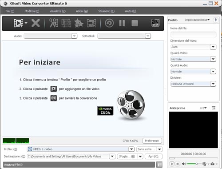The height and width of the screenshot is (169, 222).
Task: Pause conversion with the toolbar pause icon
Action: click(x=122, y=23)
